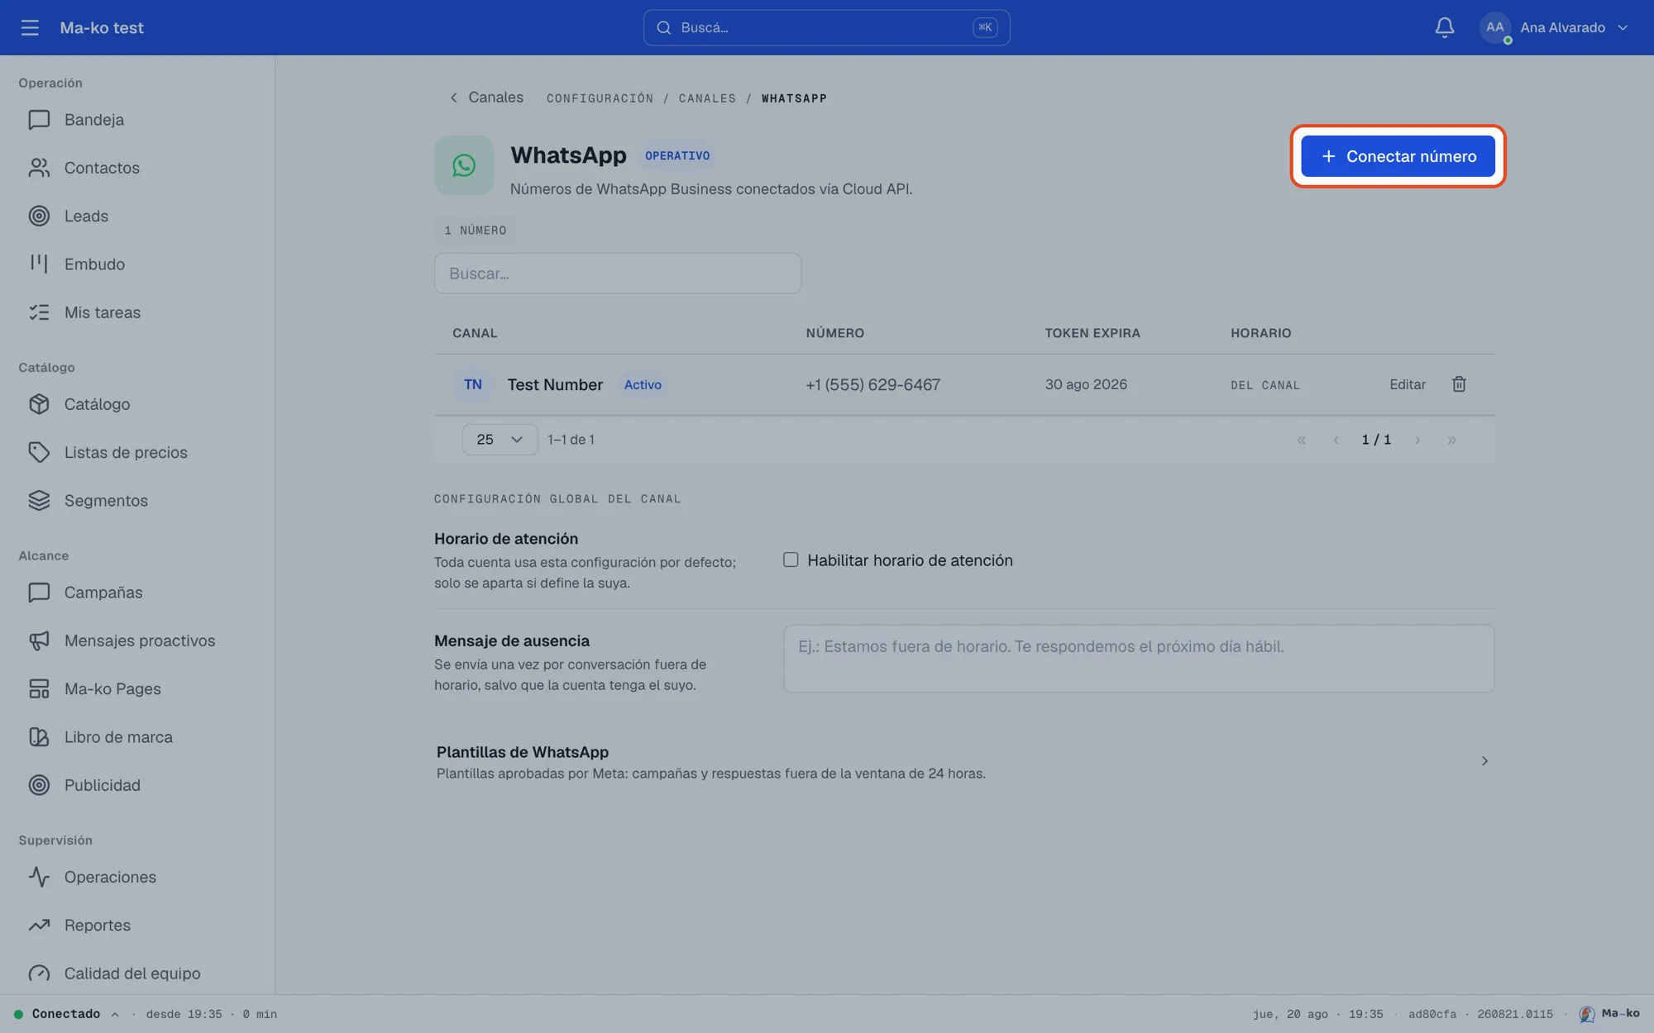1654x1033 pixels.
Task: Click the Reportes trending icon
Action: click(x=39, y=925)
